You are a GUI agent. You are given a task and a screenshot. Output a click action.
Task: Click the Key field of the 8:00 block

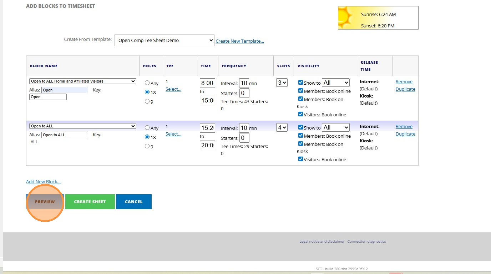click(x=48, y=97)
